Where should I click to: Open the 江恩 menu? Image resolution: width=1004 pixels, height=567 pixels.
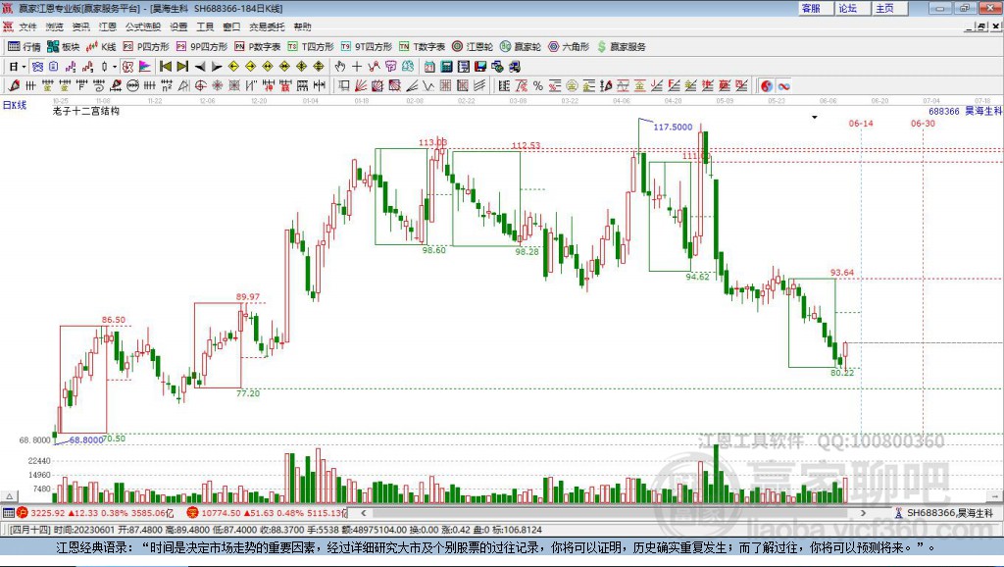coord(108,26)
